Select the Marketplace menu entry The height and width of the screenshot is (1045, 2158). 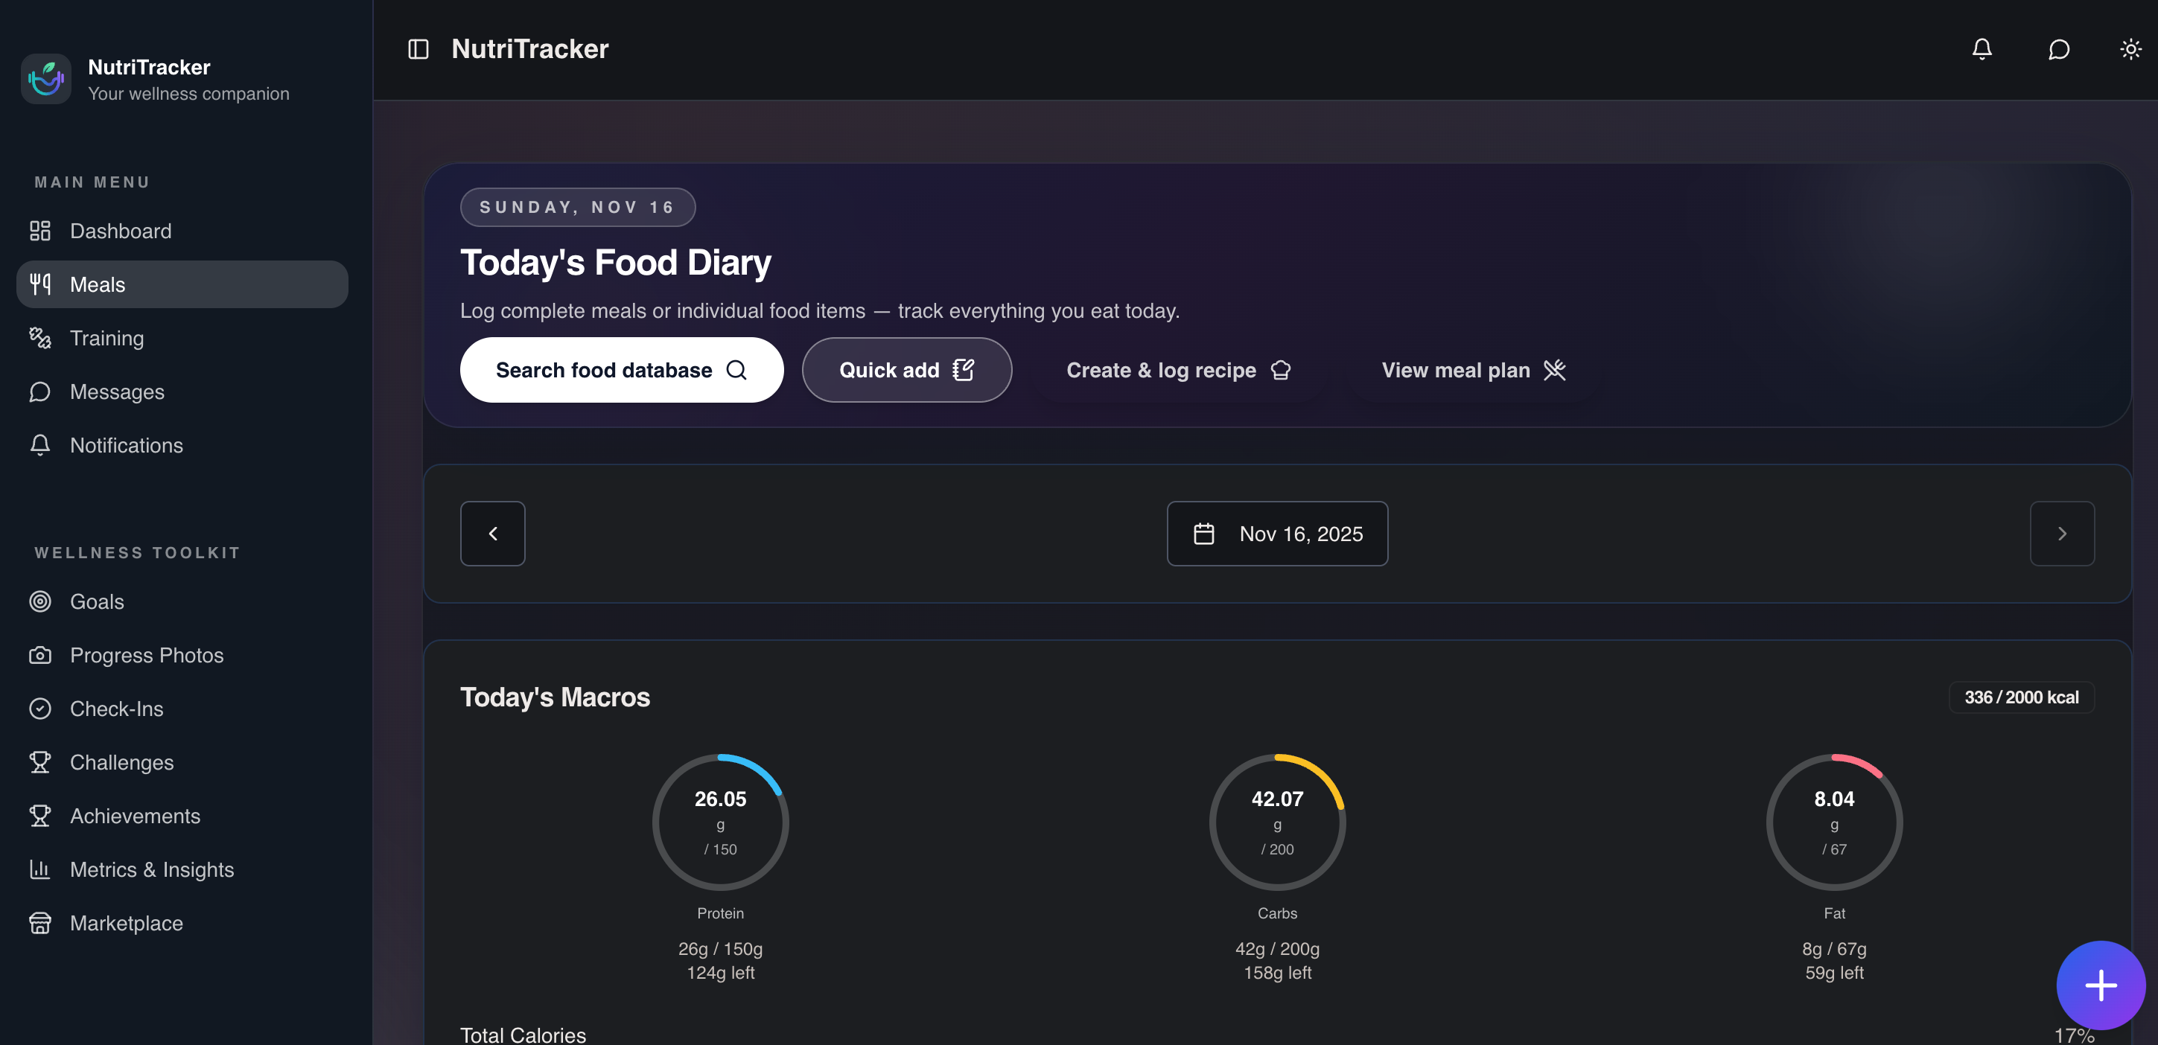point(126,923)
